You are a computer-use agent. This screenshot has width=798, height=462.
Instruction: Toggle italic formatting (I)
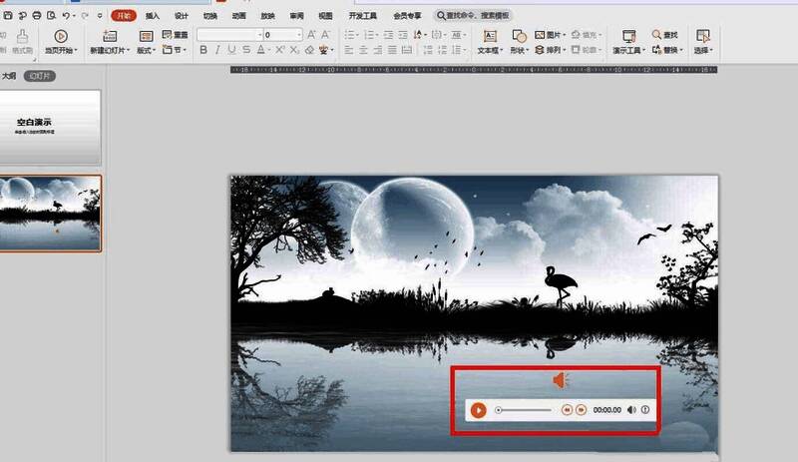coord(217,50)
